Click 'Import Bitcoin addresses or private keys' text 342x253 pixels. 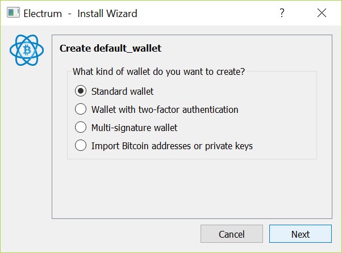point(172,146)
